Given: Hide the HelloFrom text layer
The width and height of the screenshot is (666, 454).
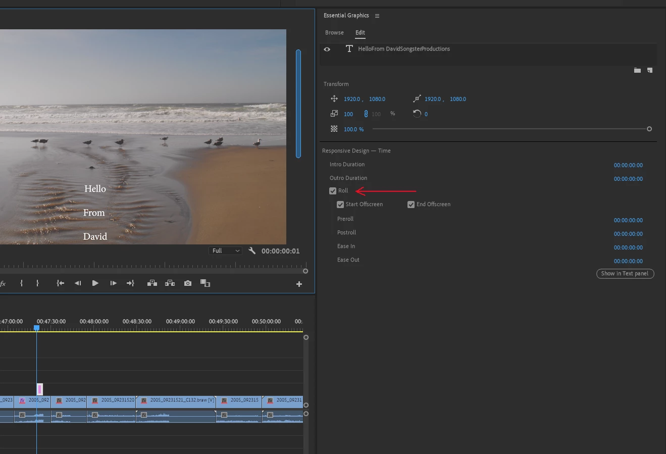Looking at the screenshot, I should tap(327, 49).
